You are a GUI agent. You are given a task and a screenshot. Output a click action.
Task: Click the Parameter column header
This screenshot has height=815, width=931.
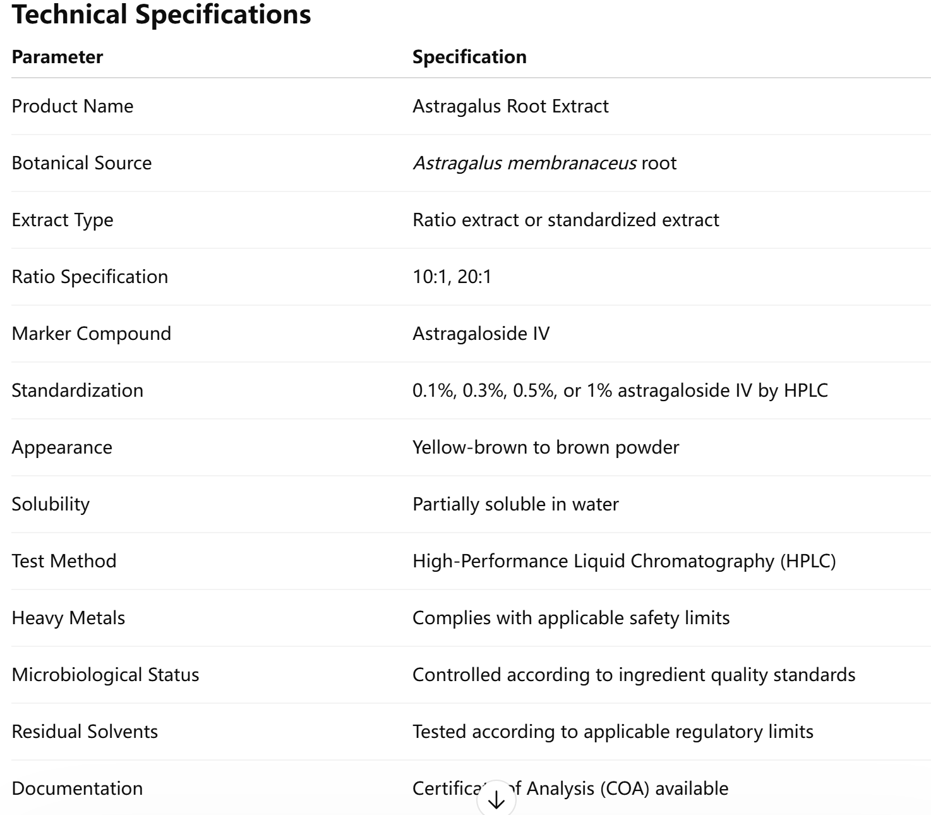(57, 57)
